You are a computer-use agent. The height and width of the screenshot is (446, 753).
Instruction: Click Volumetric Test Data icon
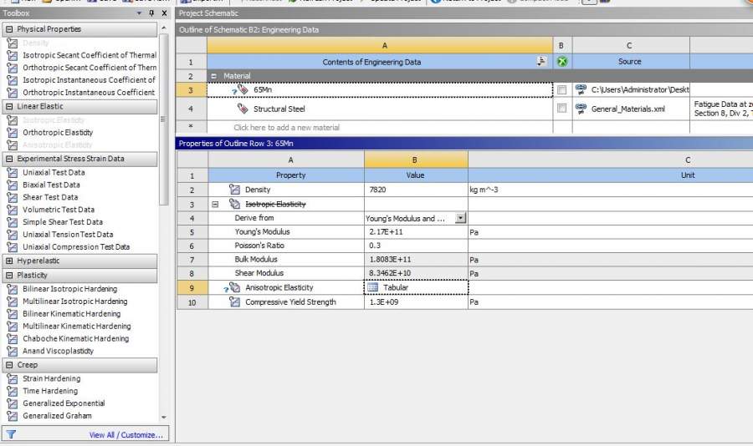click(x=12, y=210)
